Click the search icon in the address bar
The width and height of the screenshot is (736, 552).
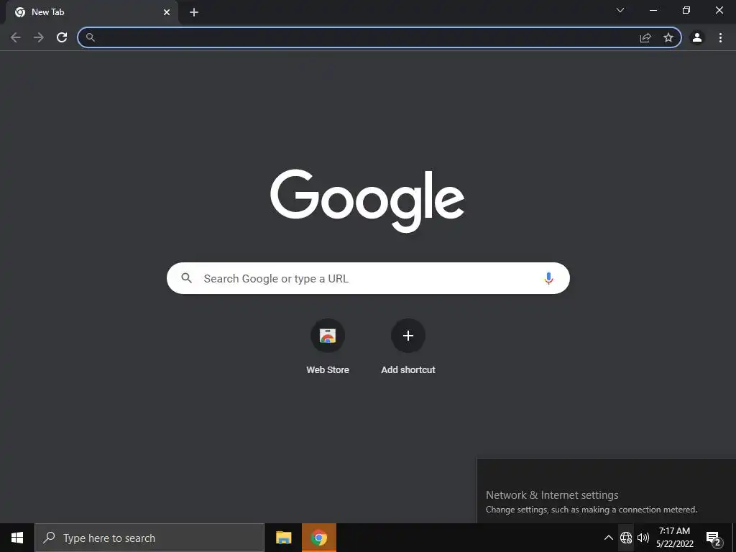coord(91,37)
